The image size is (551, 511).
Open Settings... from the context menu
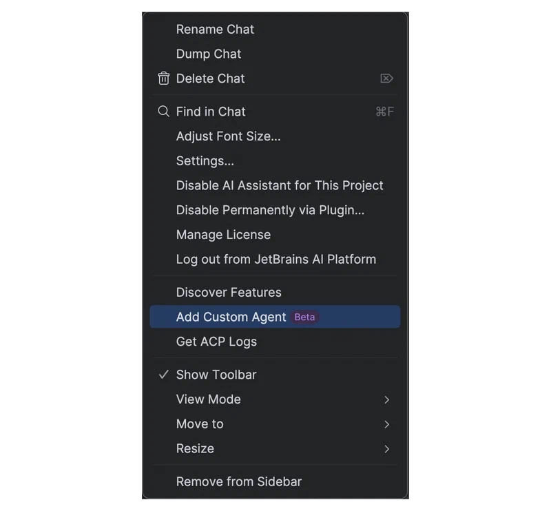[x=275, y=160]
